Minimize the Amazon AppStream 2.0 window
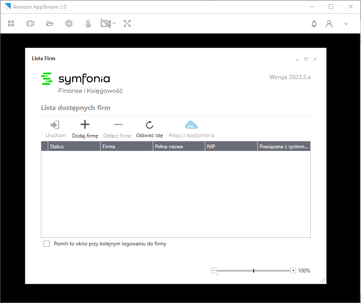Image resolution: width=361 pixels, height=303 pixels. (x=312, y=7)
